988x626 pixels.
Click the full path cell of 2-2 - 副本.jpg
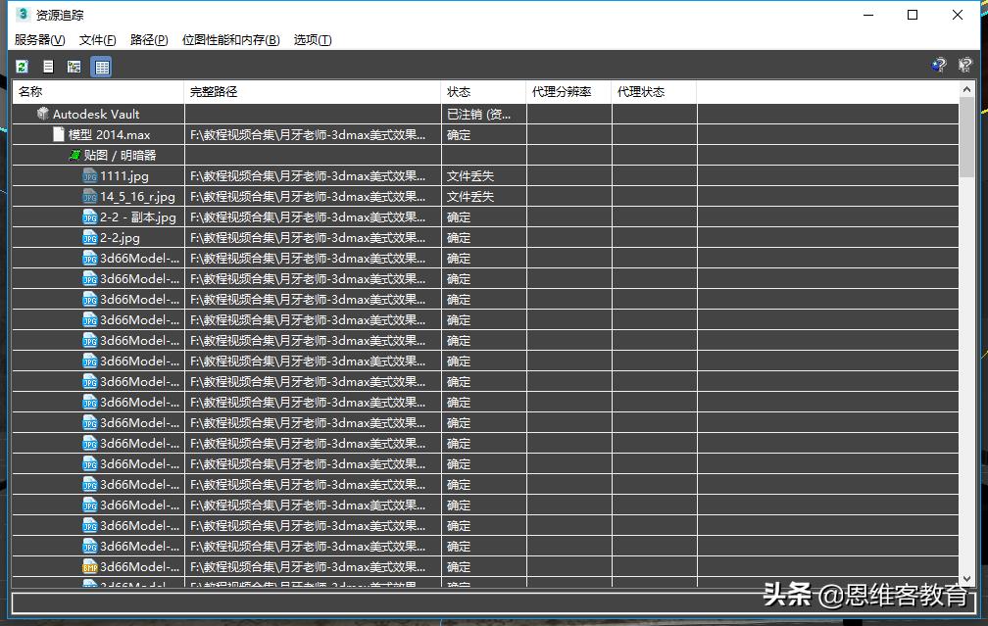313,217
